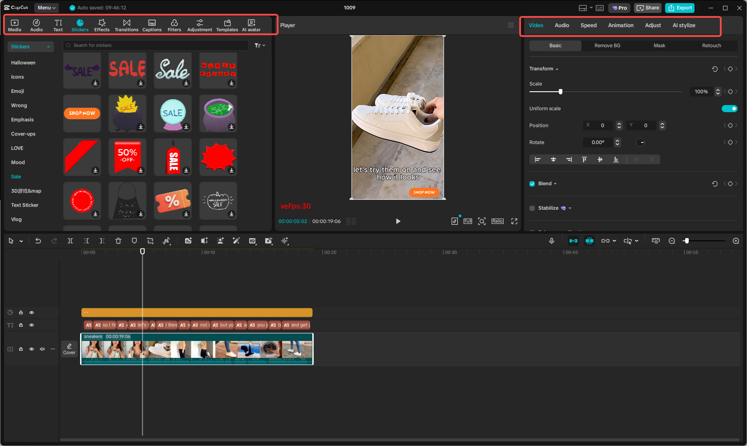
Task: Click the voiceover microphone icon
Action: point(552,241)
